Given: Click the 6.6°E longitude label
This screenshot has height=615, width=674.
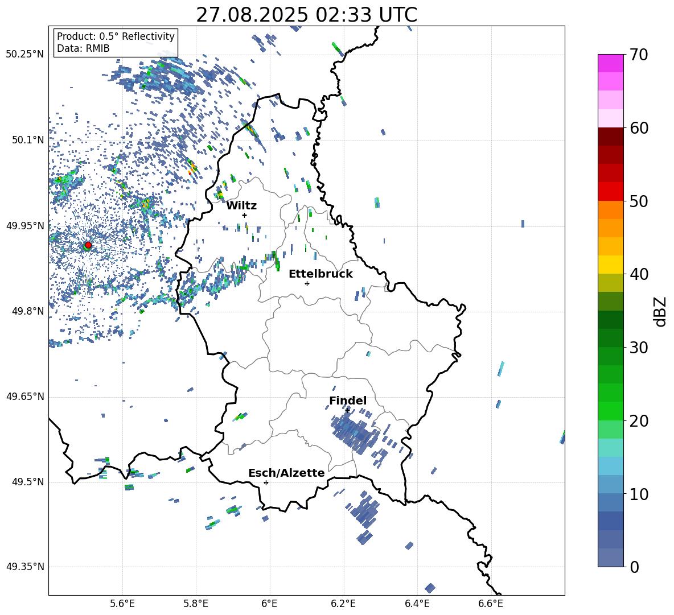Looking at the screenshot, I should point(491,604).
